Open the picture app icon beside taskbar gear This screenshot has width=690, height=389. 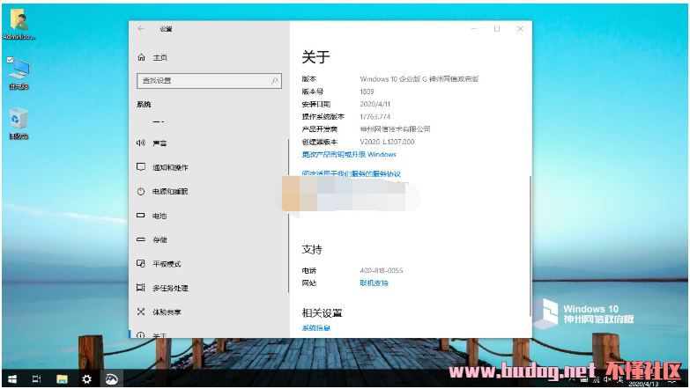pyautogui.click(x=111, y=379)
